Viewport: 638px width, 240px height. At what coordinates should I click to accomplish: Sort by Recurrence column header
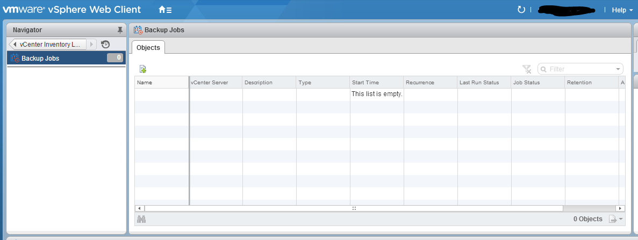(x=430, y=83)
